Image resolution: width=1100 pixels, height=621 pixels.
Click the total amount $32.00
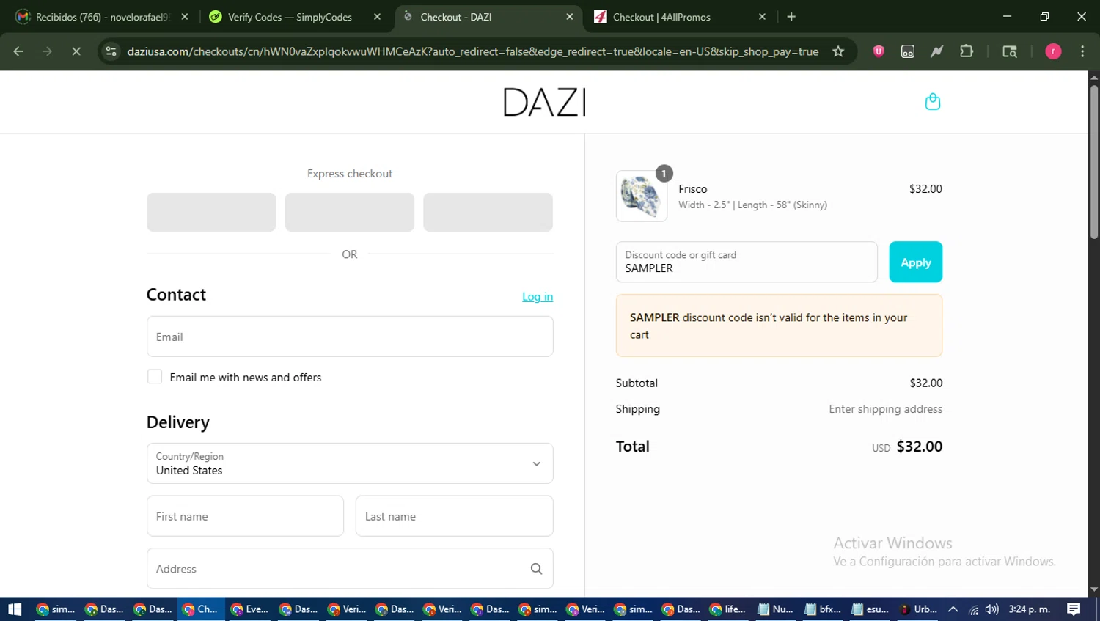click(920, 447)
